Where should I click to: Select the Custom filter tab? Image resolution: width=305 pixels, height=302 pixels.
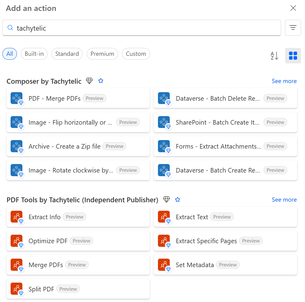(x=136, y=54)
